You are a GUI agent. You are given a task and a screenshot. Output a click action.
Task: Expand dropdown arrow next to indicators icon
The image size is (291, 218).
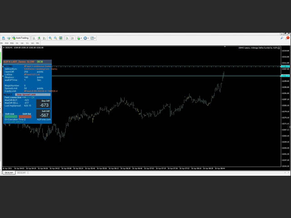click(x=81, y=38)
